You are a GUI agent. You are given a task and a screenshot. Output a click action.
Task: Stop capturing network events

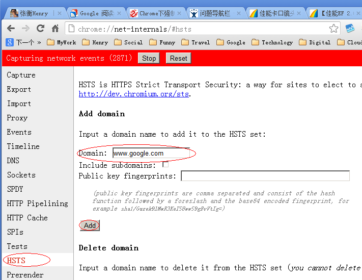(x=149, y=58)
